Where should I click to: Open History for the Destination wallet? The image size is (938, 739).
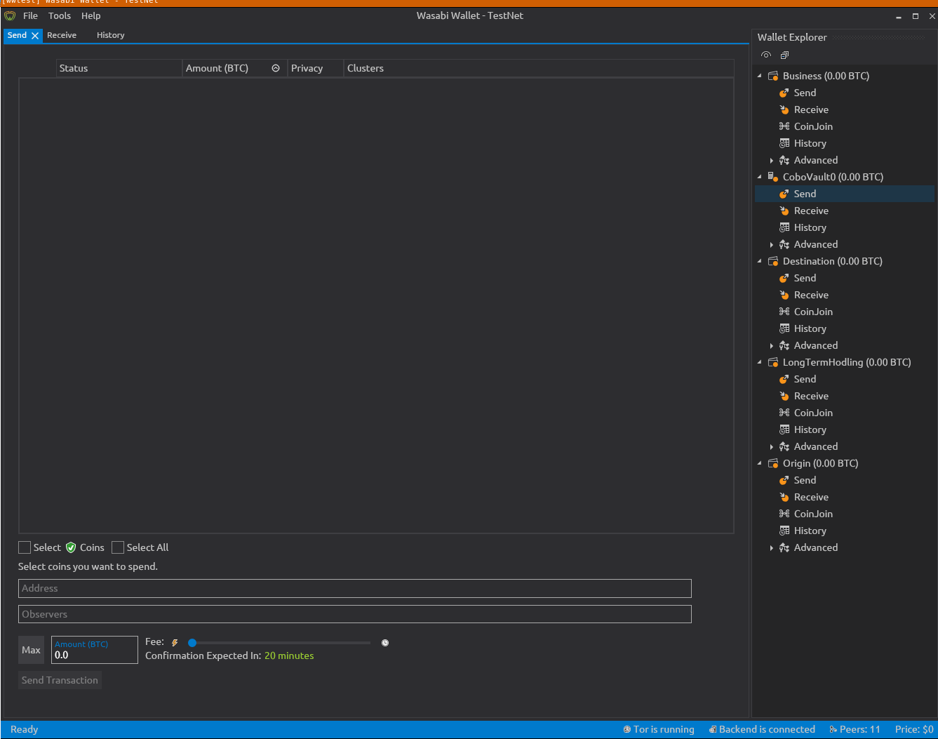pos(810,328)
